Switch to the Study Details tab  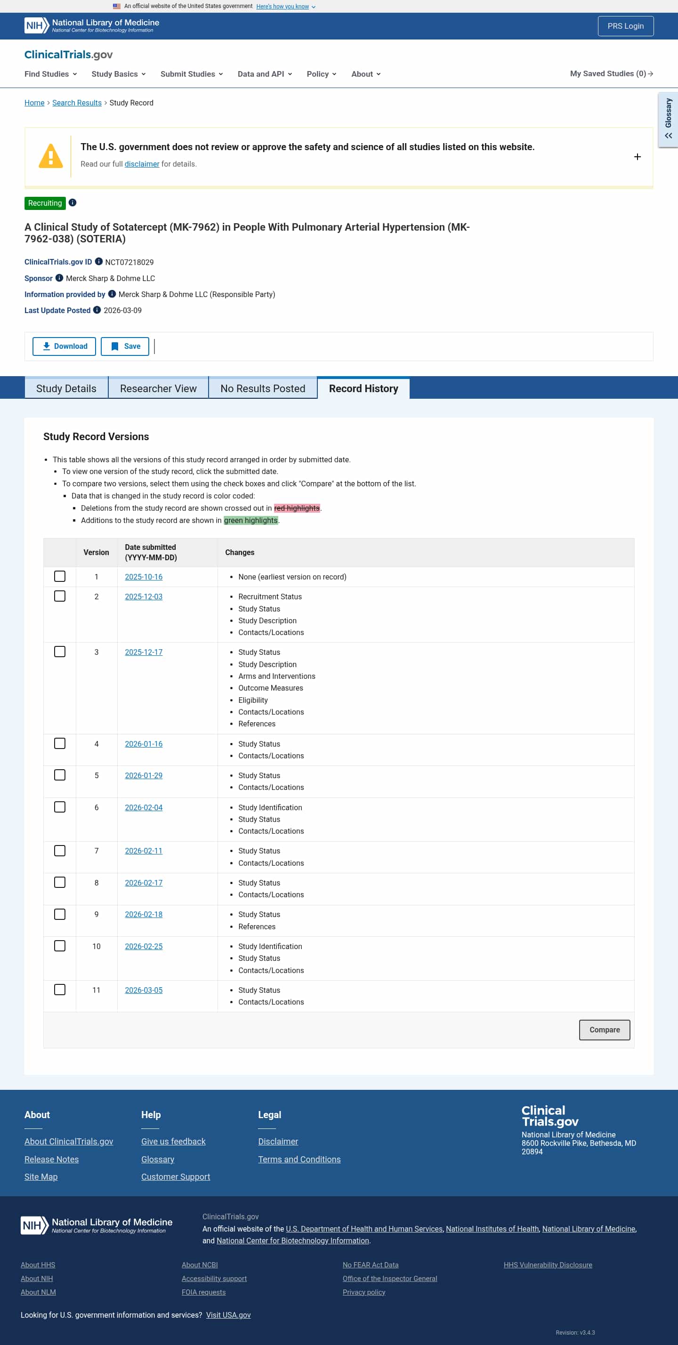coord(66,388)
